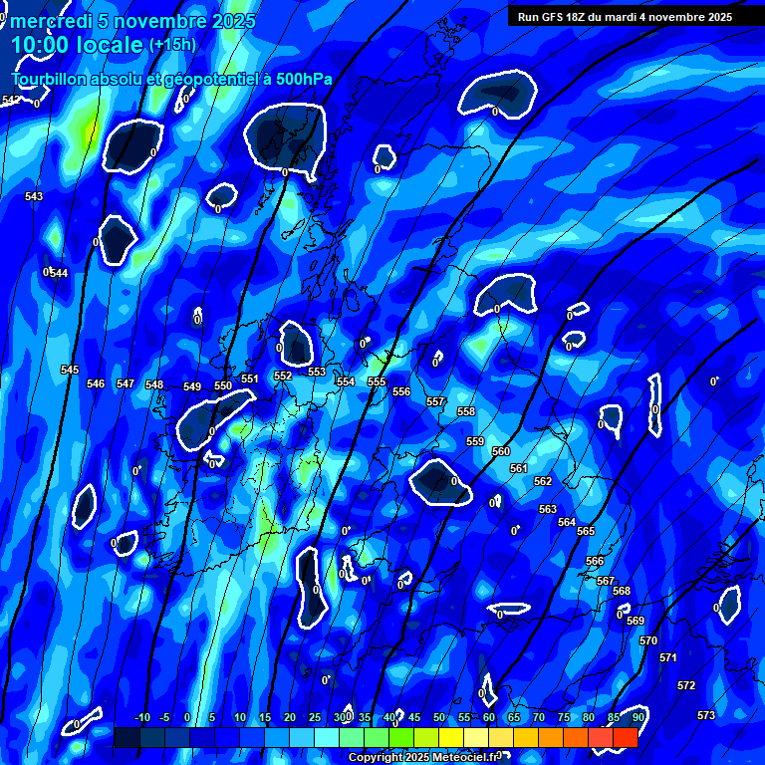Select the 565 isohypse label
This screenshot has height=765, width=765.
(x=586, y=531)
